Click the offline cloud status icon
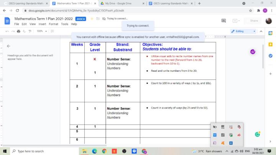276x155 pixels. click(x=104, y=19)
